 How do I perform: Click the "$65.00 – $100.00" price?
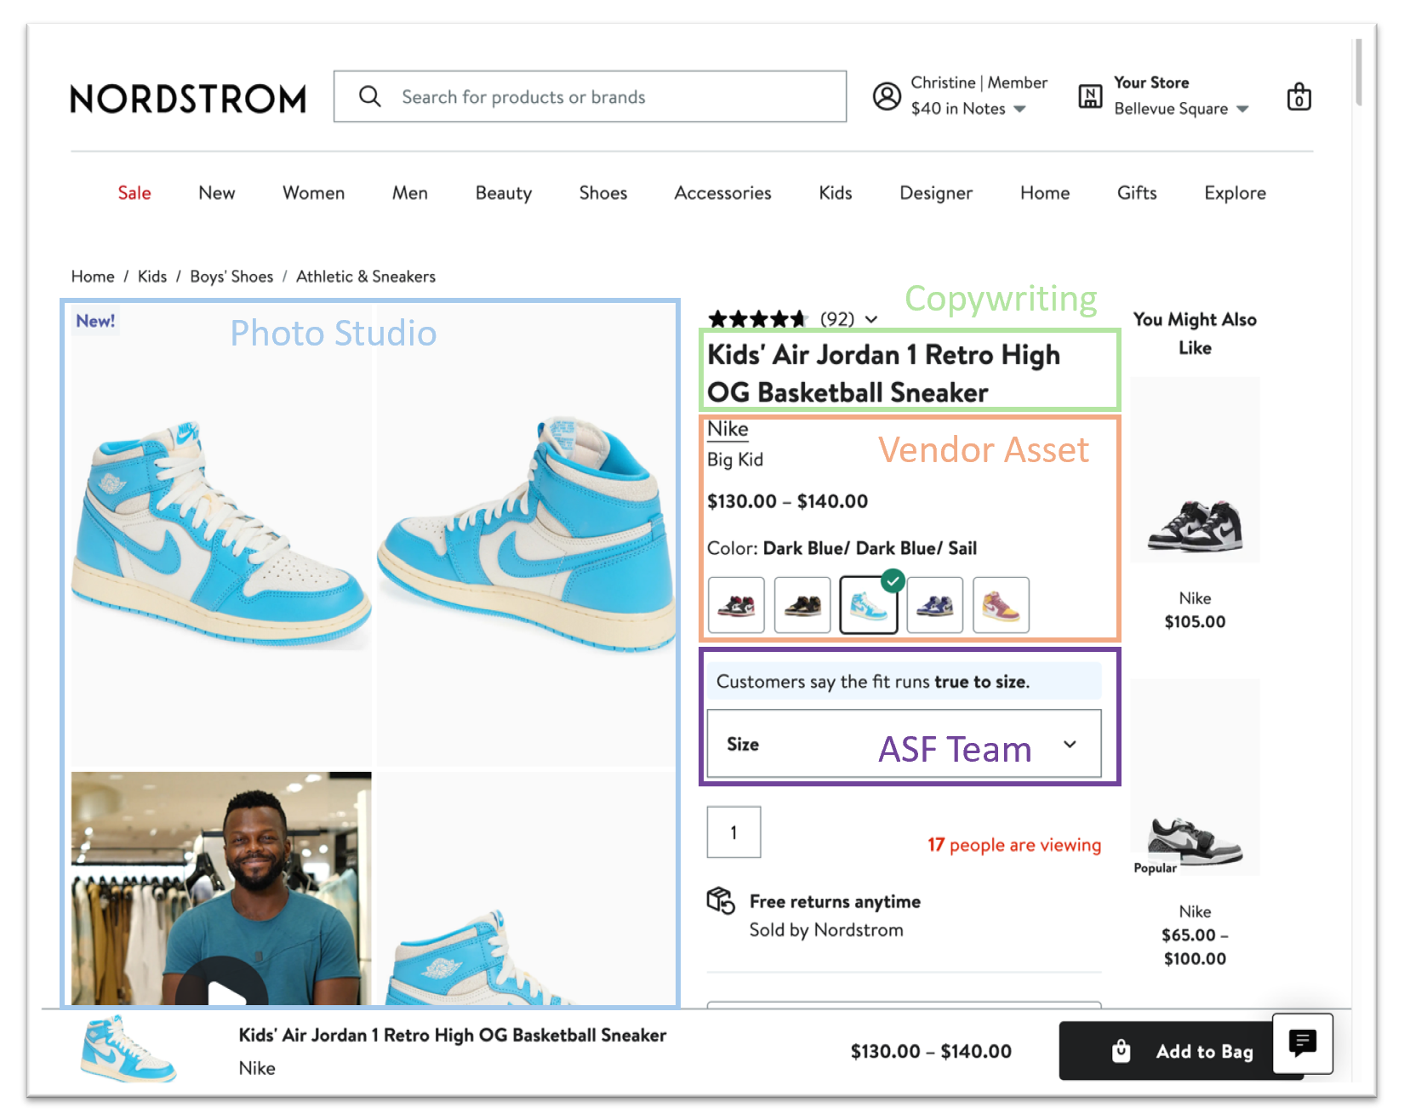click(x=1195, y=946)
